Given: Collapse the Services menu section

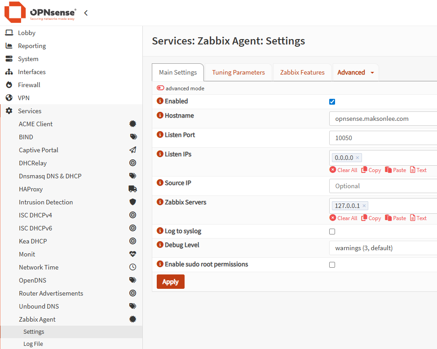Looking at the screenshot, I should click(x=71, y=111).
